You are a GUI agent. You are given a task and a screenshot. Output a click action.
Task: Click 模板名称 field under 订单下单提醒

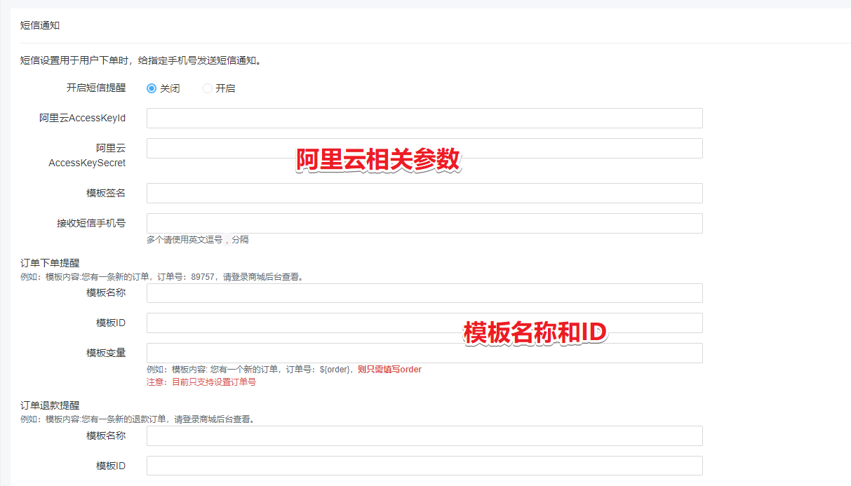424,293
